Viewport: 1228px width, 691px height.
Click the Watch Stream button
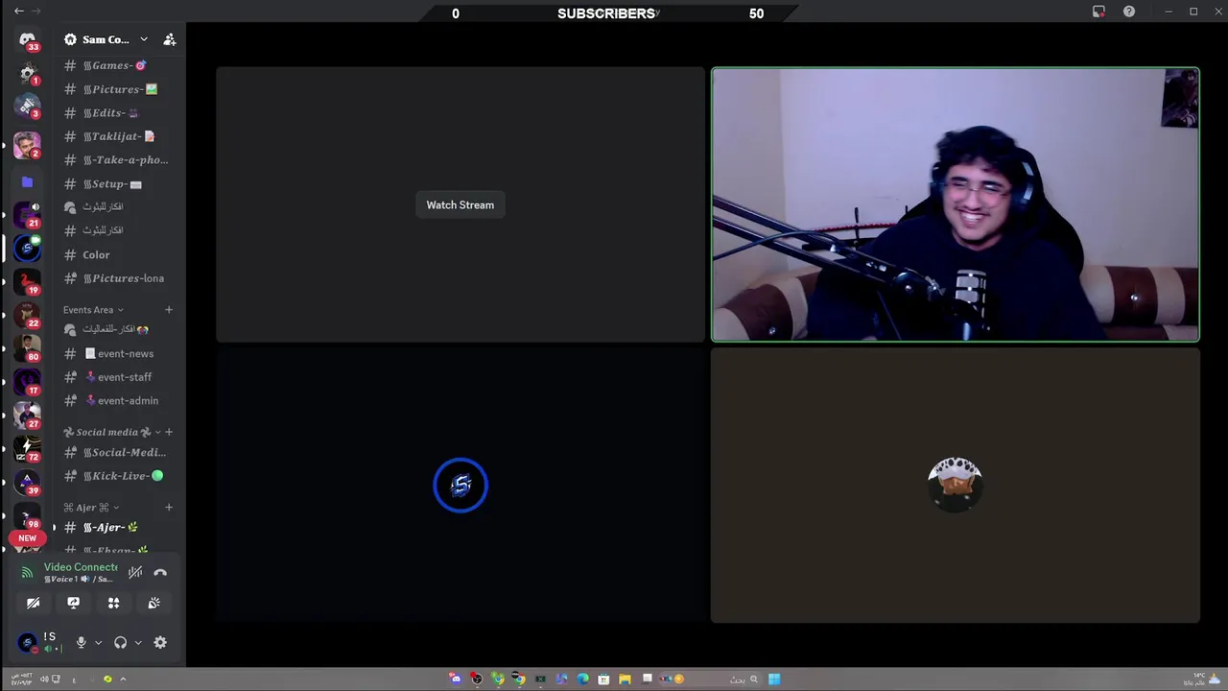460,205
